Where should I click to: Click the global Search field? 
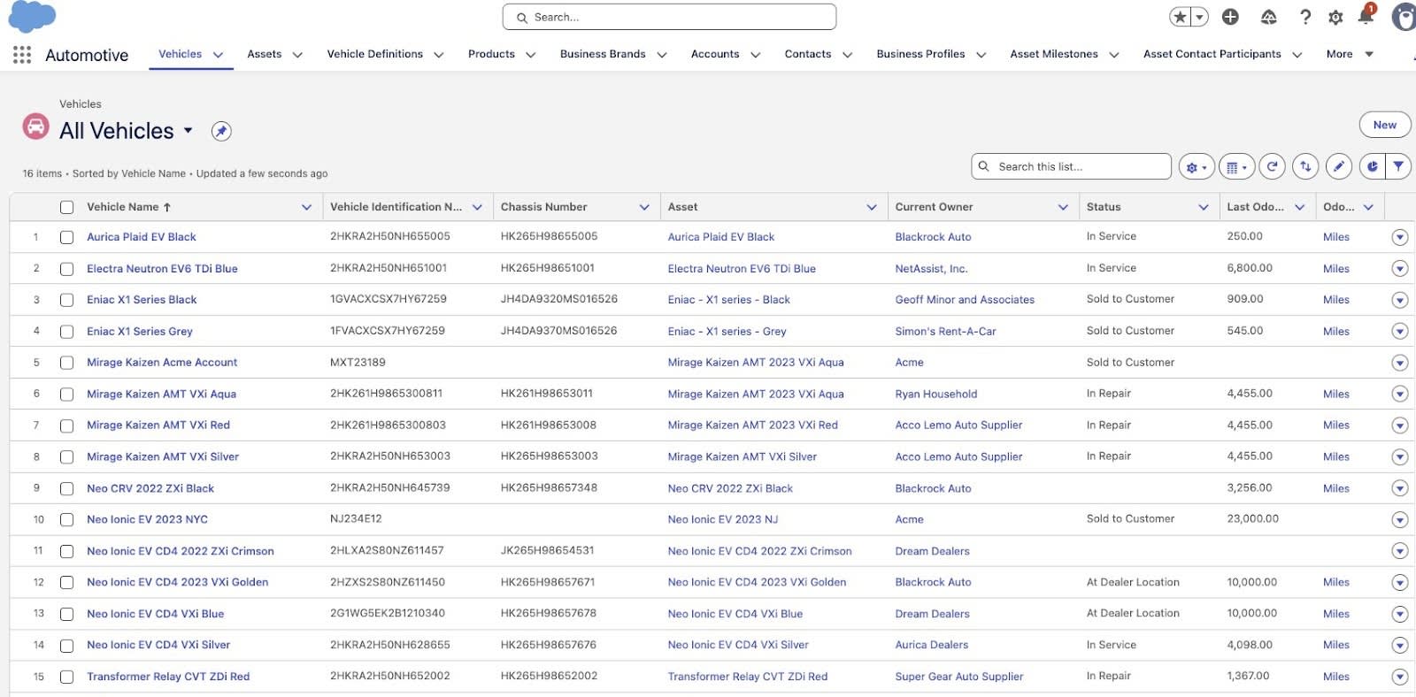(669, 17)
